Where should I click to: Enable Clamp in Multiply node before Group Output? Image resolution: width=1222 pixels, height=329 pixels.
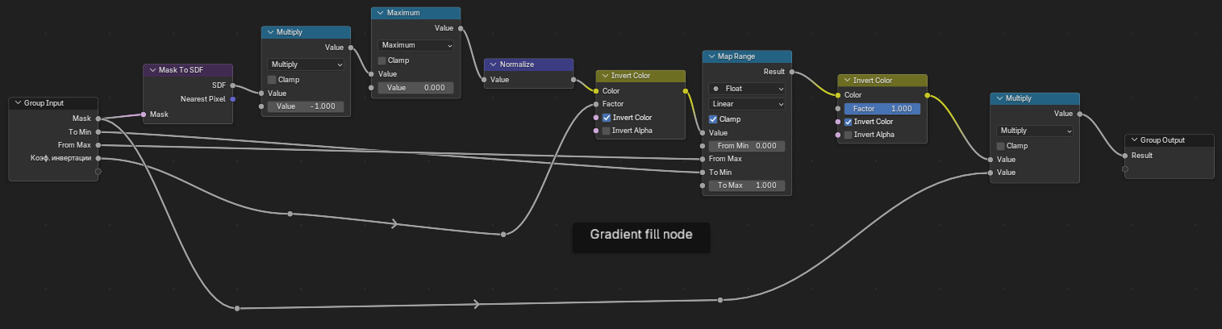(x=1001, y=146)
